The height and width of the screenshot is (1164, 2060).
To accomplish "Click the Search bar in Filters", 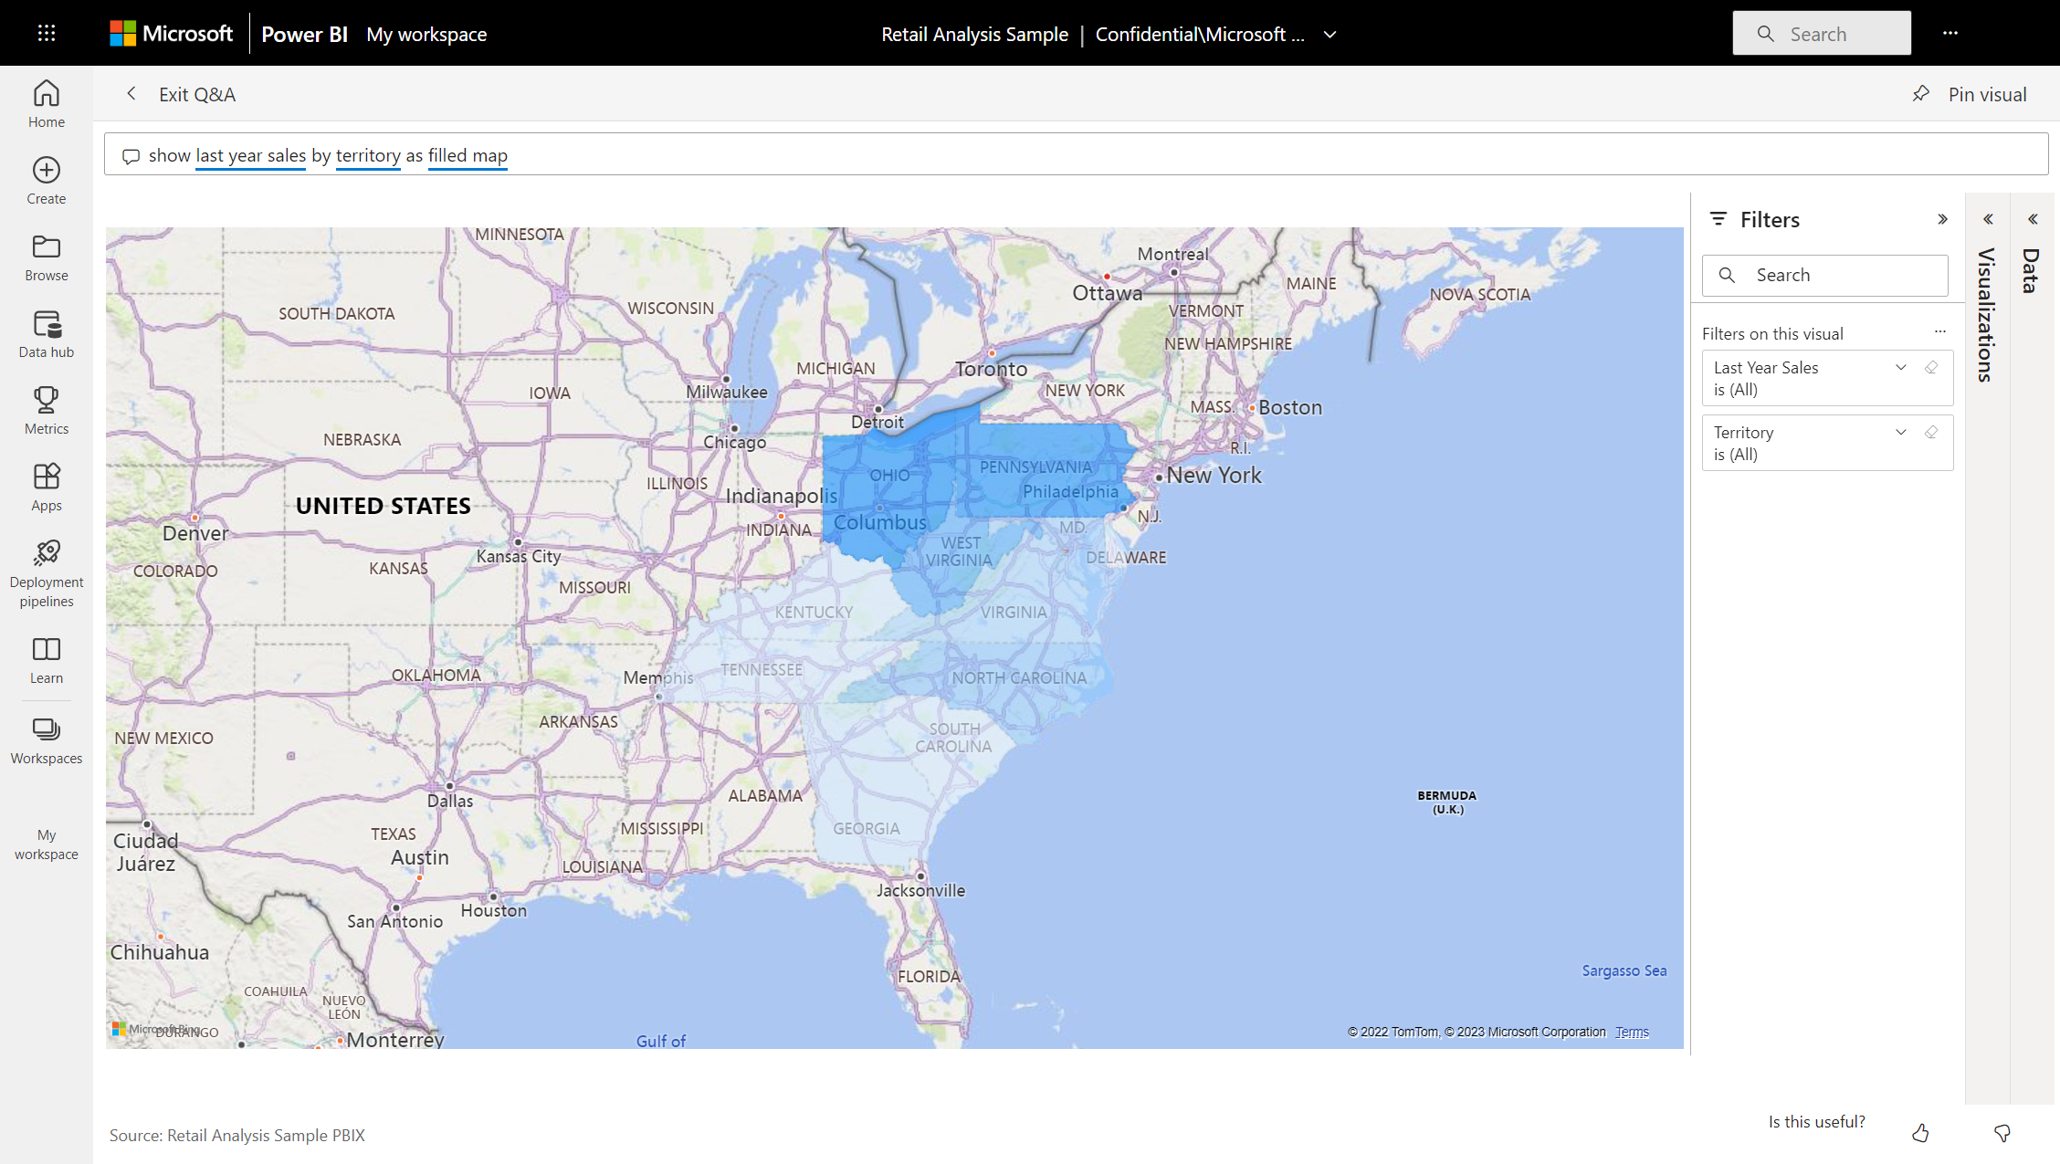I will click(1825, 275).
